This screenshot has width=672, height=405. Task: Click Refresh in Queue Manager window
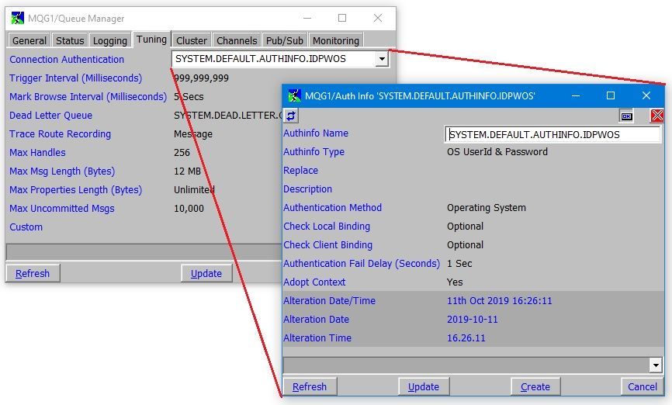33,273
